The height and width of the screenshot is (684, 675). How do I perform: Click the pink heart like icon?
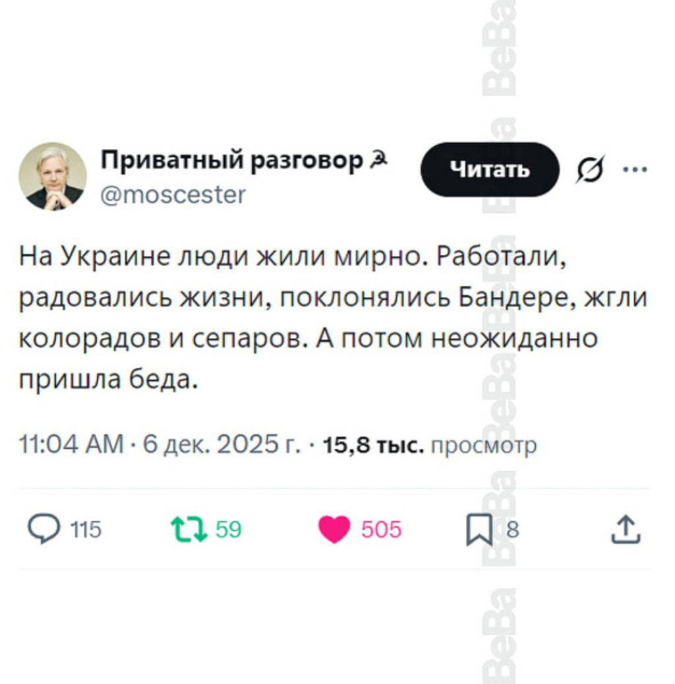(334, 529)
